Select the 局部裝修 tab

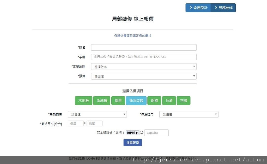[x=223, y=8]
